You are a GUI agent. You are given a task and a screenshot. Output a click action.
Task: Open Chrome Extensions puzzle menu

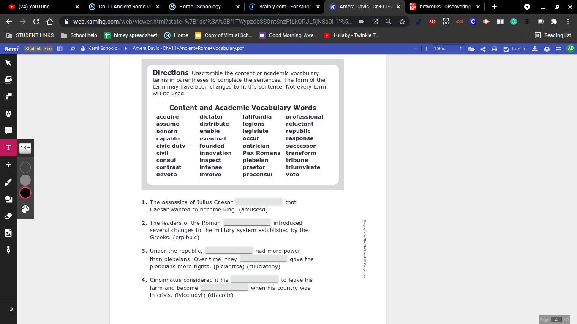[x=554, y=22]
